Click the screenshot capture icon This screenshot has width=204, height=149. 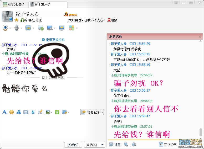(x=64, y=112)
